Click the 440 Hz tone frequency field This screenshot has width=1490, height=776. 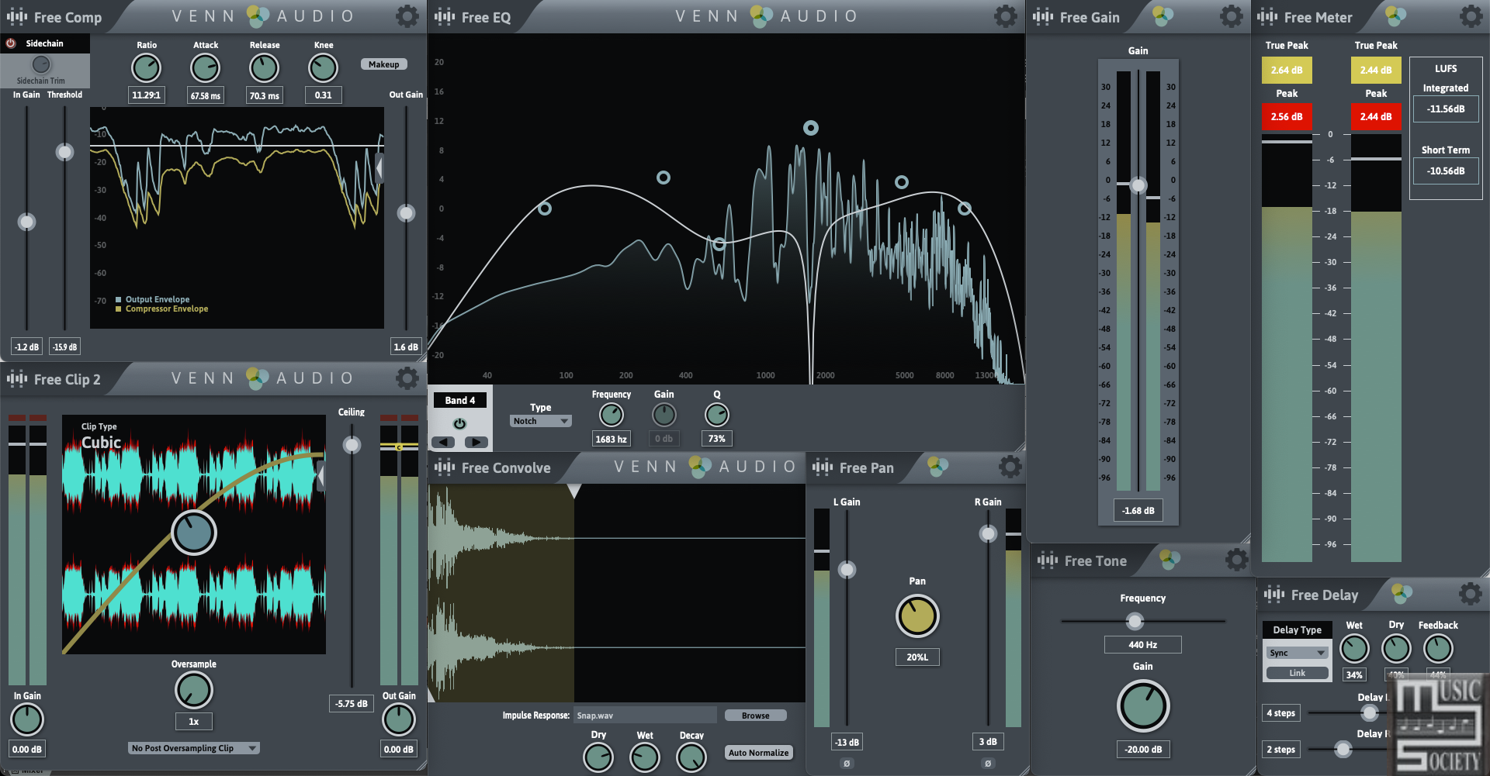[1142, 644]
